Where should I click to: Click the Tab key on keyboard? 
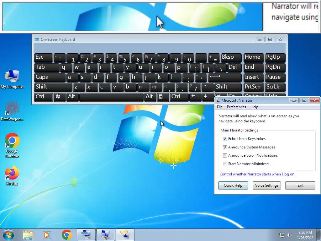pos(47,68)
